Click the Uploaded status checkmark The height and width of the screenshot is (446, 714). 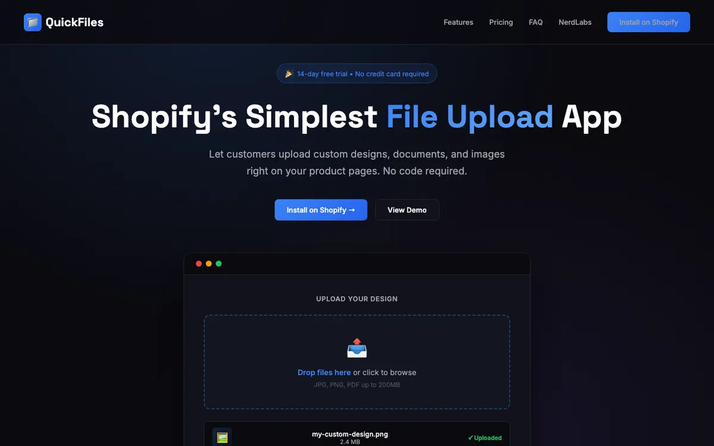pos(470,438)
